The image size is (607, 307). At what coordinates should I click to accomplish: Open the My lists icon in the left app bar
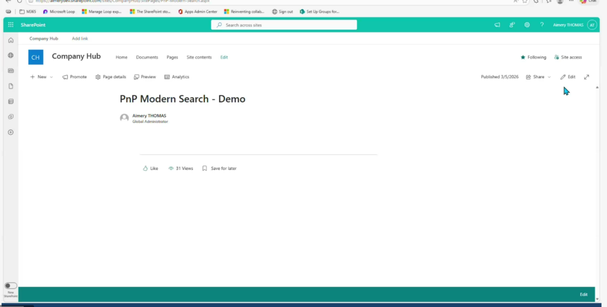11,102
